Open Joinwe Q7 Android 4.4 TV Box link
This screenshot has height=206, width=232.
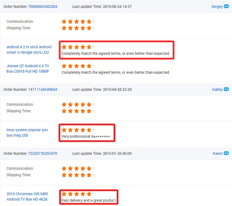coord(28,69)
